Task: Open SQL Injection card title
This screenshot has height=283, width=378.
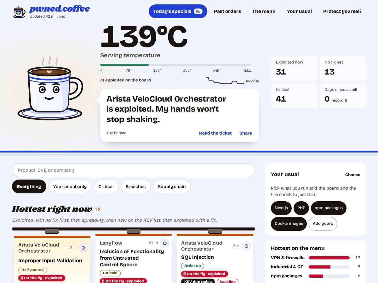Action: pyautogui.click(x=198, y=257)
